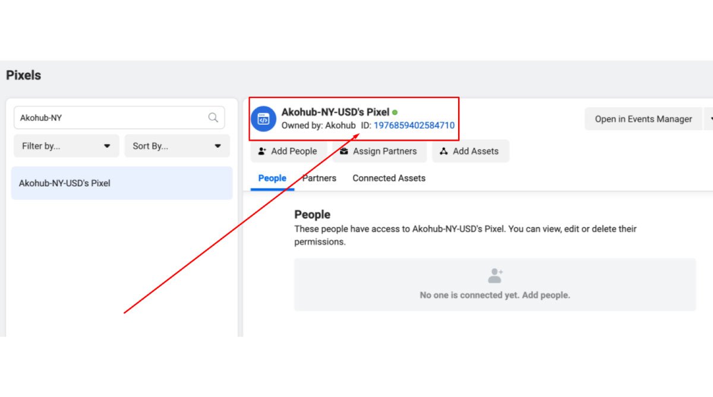Click the 'No one is connected yet' message
The image size is (713, 397).
[494, 295]
